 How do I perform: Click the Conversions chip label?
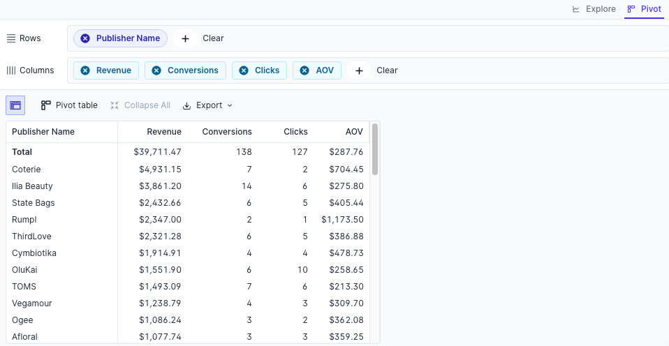pyautogui.click(x=193, y=70)
